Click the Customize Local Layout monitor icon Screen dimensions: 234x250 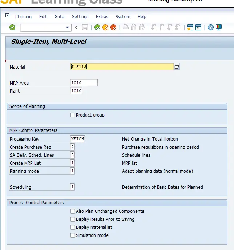pyautogui.click(x=219, y=27)
